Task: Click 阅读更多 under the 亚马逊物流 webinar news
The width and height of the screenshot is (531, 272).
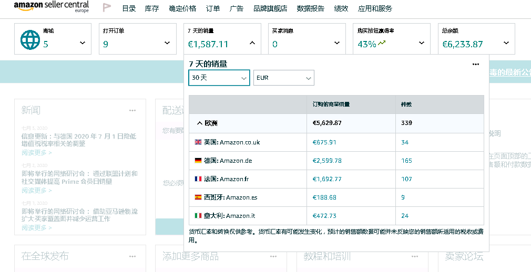Action: pos(37,228)
